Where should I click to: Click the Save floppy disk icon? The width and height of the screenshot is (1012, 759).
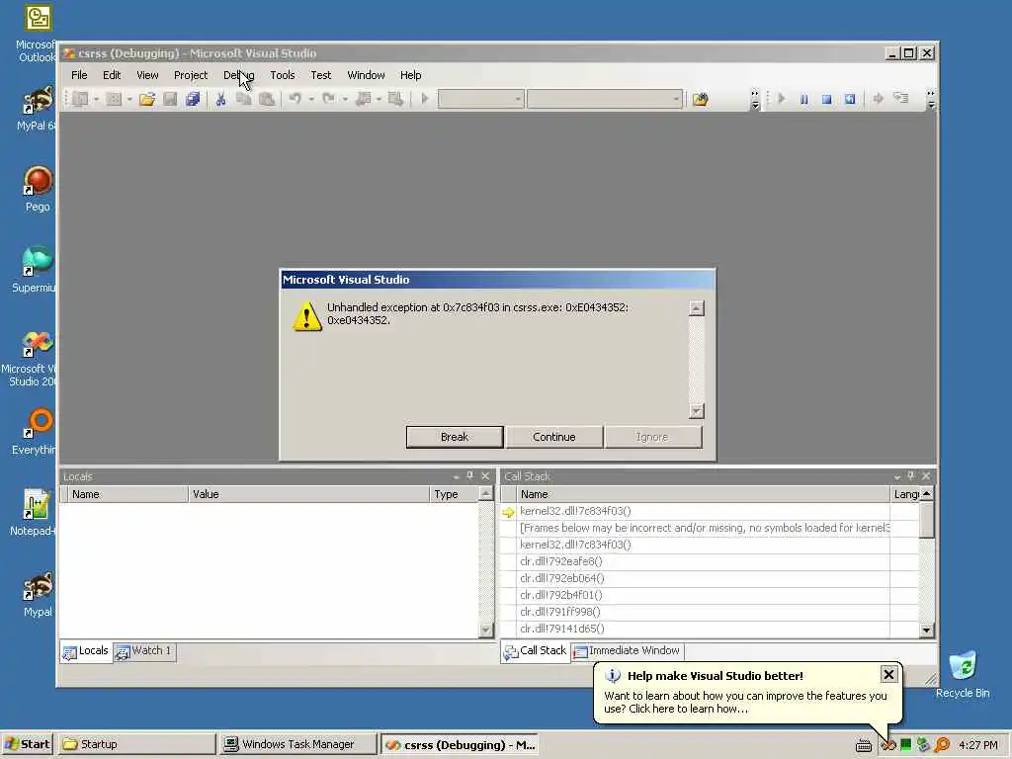pos(170,99)
